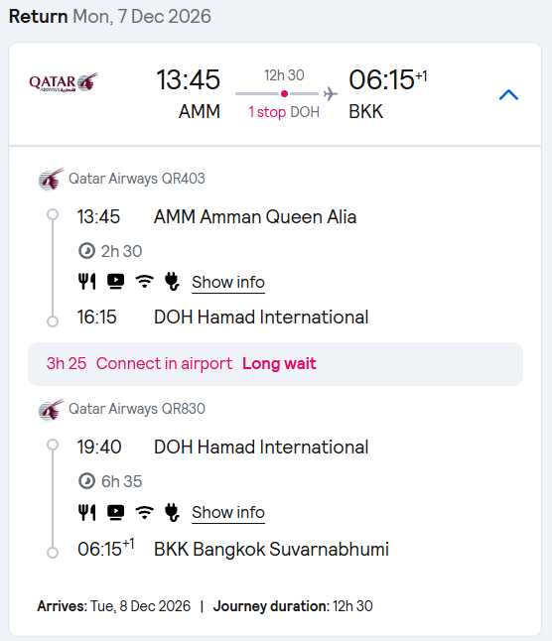
Task: Click the pink stop dot on route line
Action: 284,93
